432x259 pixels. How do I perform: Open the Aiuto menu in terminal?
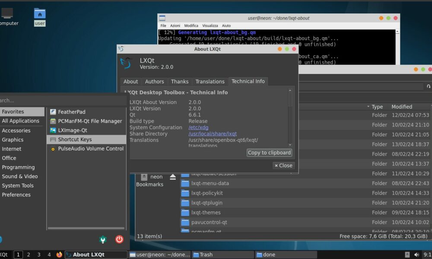tap(226, 25)
